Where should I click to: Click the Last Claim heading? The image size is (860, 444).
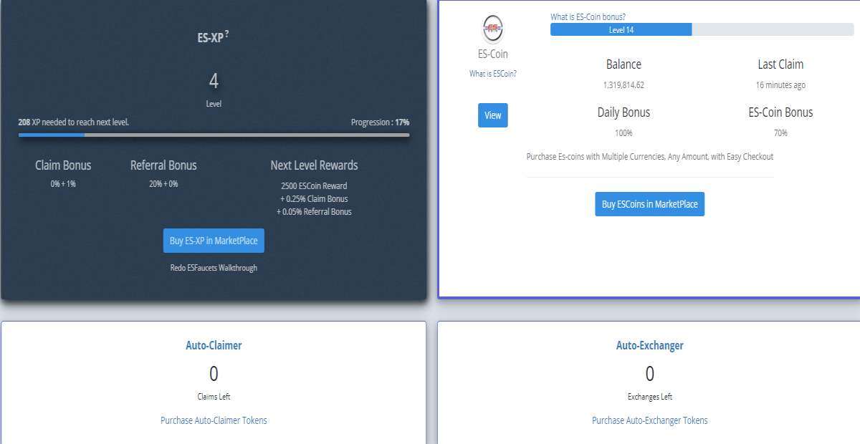(780, 64)
